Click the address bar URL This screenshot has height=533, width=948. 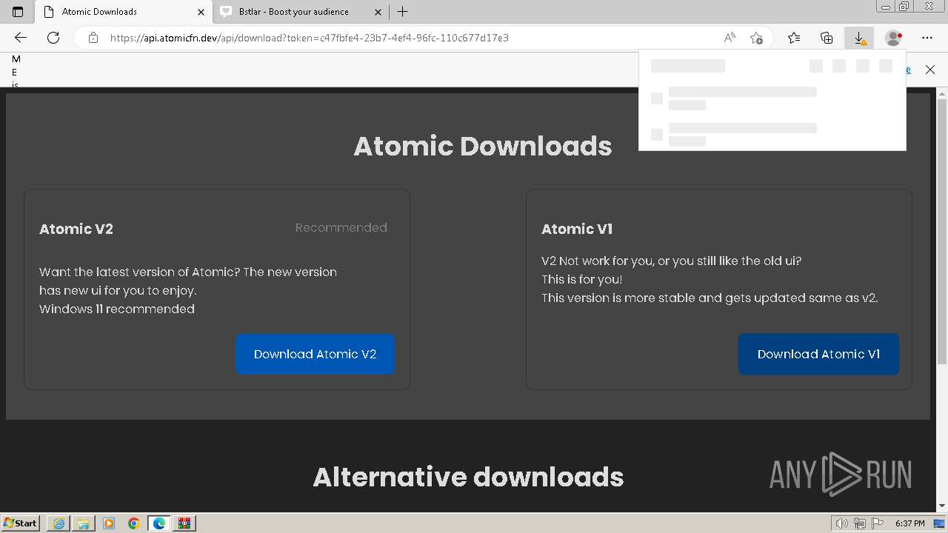click(x=309, y=38)
